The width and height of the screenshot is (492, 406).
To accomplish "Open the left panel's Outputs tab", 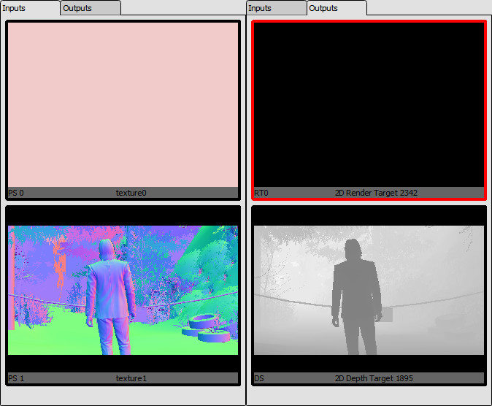I will [90, 8].
